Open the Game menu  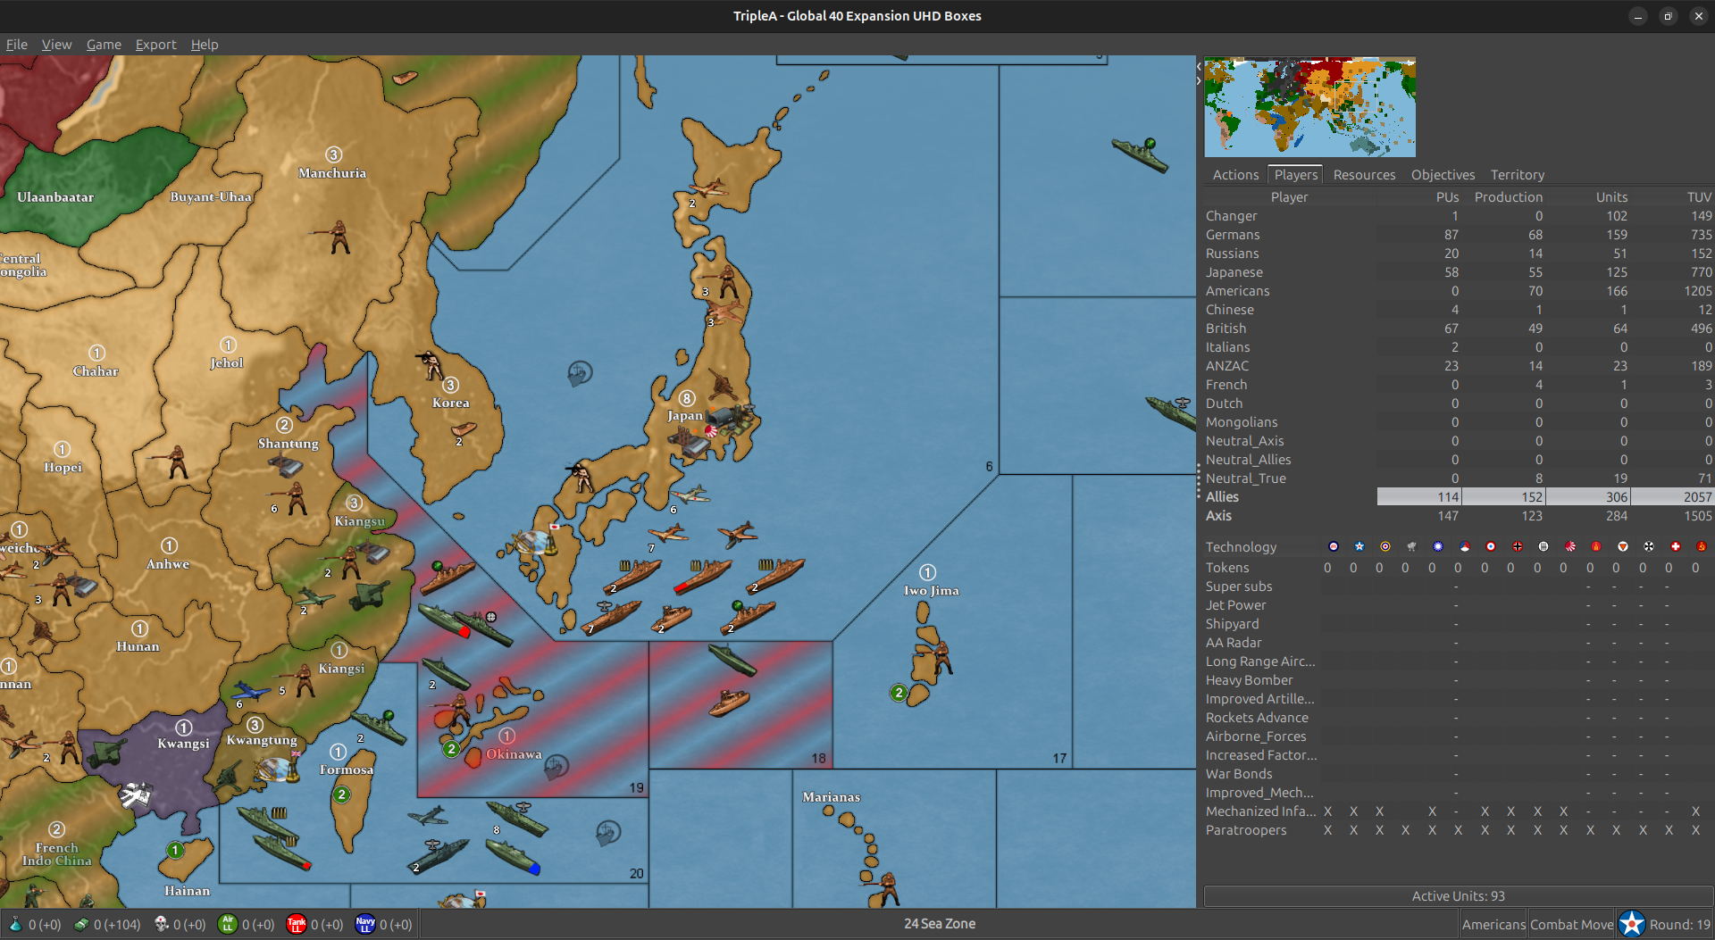click(x=104, y=45)
